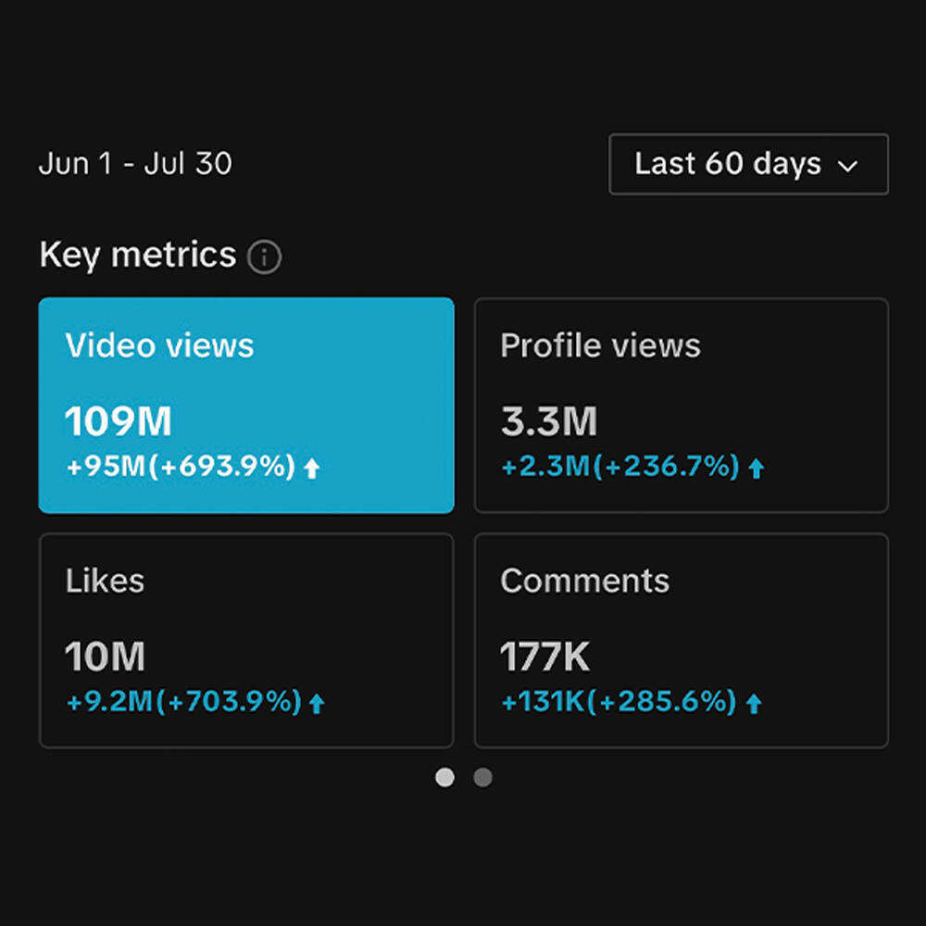Switch to the Likes metric card
Viewport: 926px width, 926px height.
[x=246, y=640]
